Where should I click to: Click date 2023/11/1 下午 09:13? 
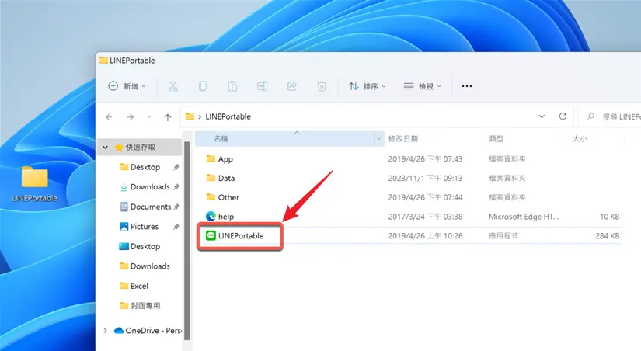point(425,178)
